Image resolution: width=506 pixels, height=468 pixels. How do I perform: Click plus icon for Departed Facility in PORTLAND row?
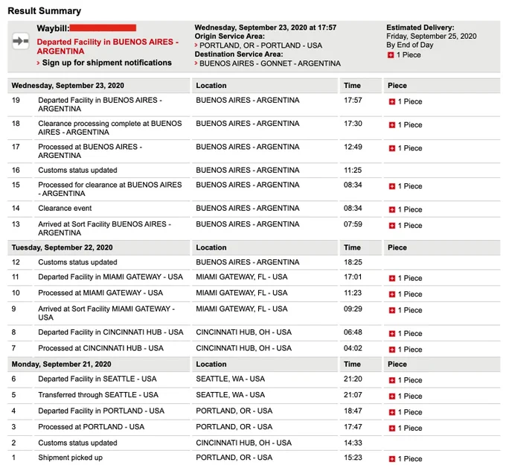[x=391, y=412]
